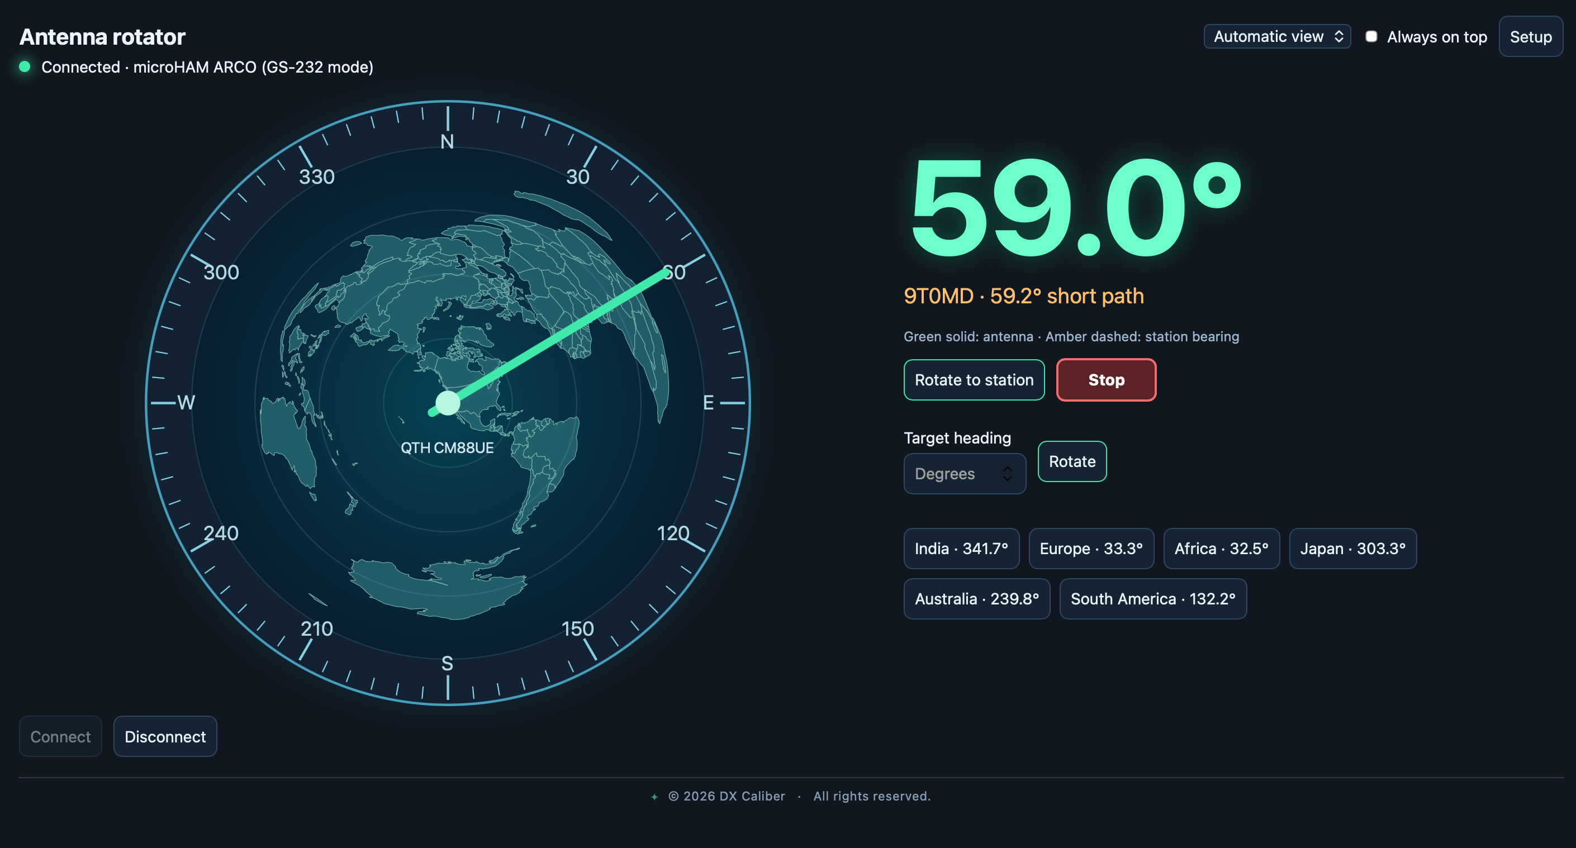
Task: Click the green star icon in footer
Action: [654, 797]
